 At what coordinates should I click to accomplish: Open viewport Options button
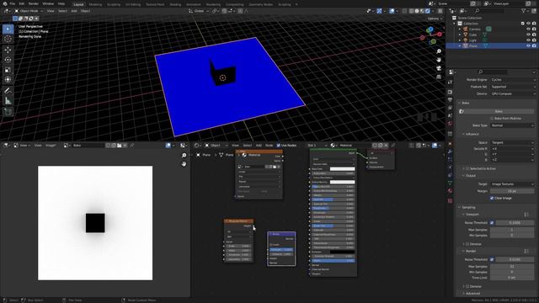[x=435, y=19]
